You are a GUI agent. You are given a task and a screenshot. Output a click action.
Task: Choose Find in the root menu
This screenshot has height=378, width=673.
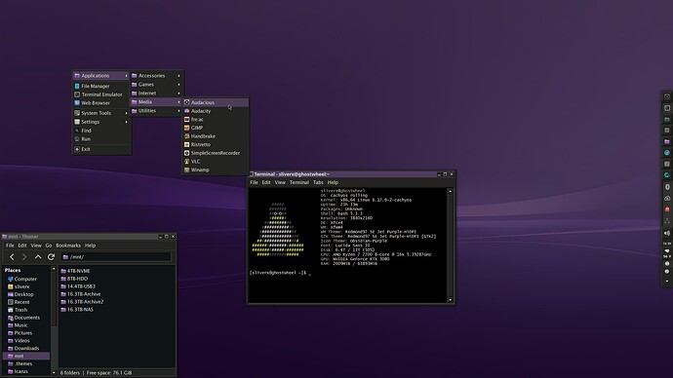tap(101, 131)
